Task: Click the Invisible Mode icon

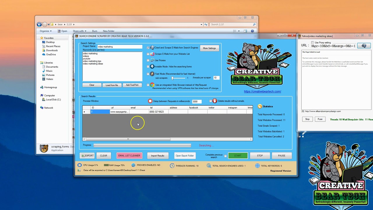Action: tap(152, 66)
